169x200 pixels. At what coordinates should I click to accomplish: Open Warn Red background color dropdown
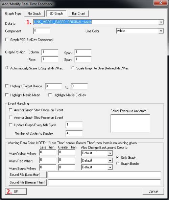point(110,161)
